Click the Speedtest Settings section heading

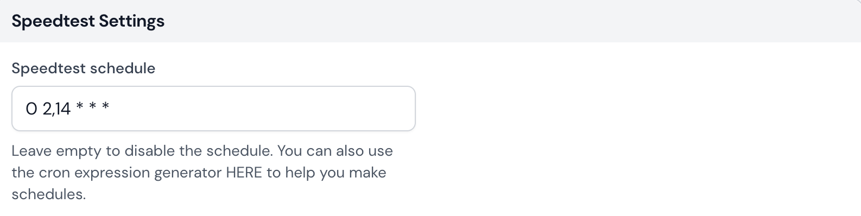point(88,21)
